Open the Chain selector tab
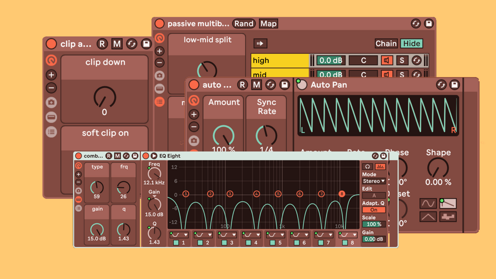Viewport: 496px width, 279px height. (386, 43)
